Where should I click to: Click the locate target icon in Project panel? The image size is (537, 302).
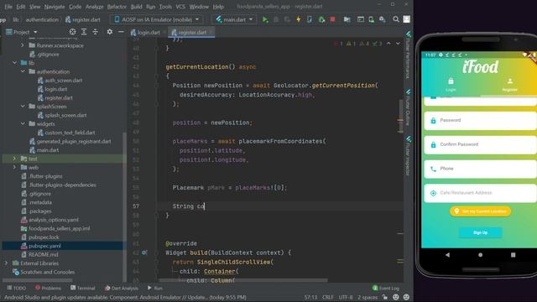[72, 32]
